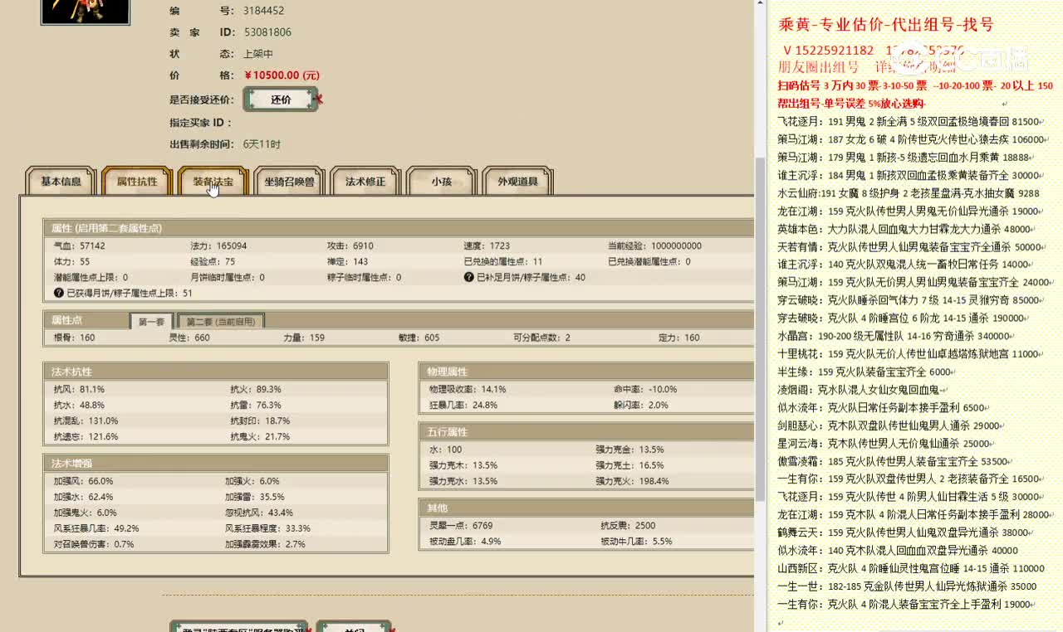Click the 法力: 165094 value
1063x632 pixels.
[x=218, y=246]
